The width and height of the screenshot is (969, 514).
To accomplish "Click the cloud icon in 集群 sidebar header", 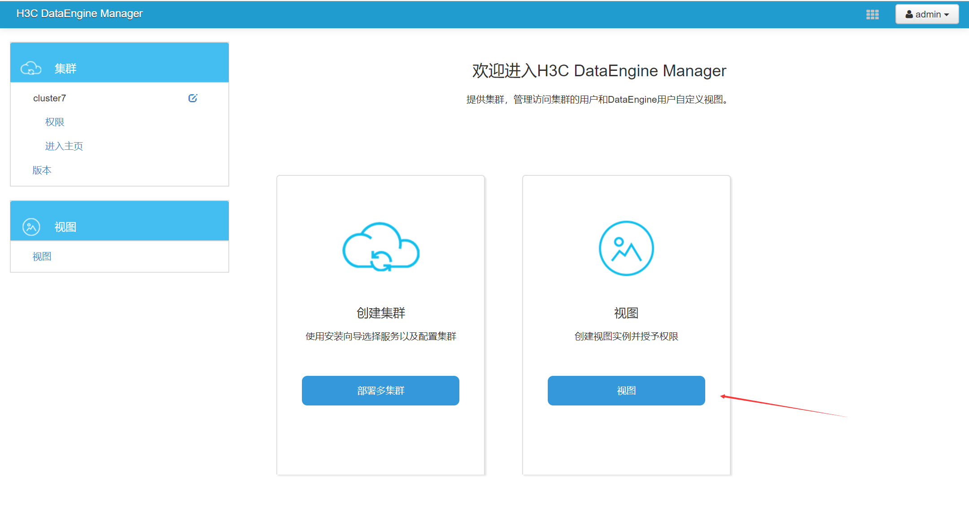I will pyautogui.click(x=31, y=69).
